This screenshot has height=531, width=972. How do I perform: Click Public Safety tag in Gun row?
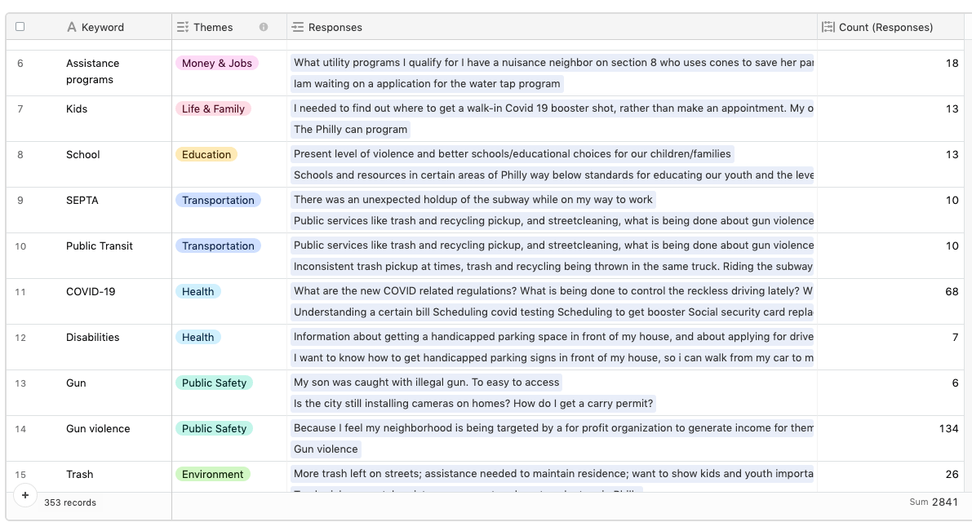(x=214, y=383)
